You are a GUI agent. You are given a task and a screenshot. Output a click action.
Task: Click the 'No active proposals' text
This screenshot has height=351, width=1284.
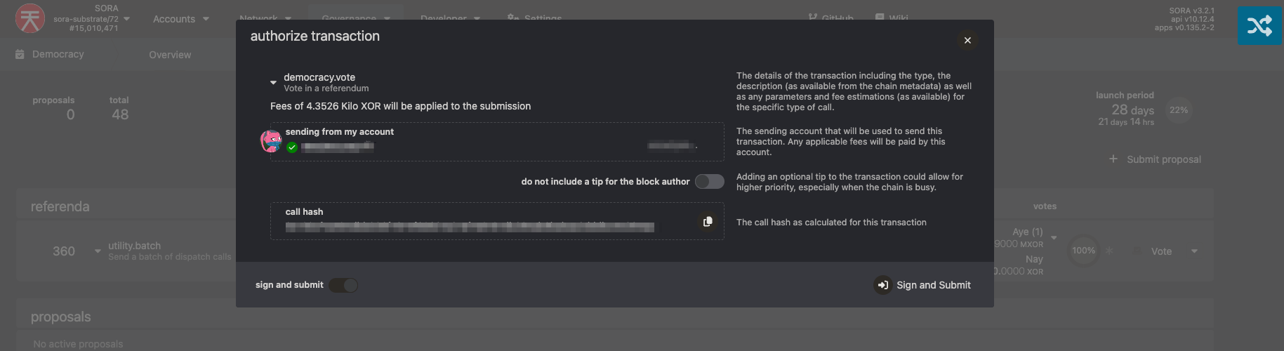tap(78, 344)
